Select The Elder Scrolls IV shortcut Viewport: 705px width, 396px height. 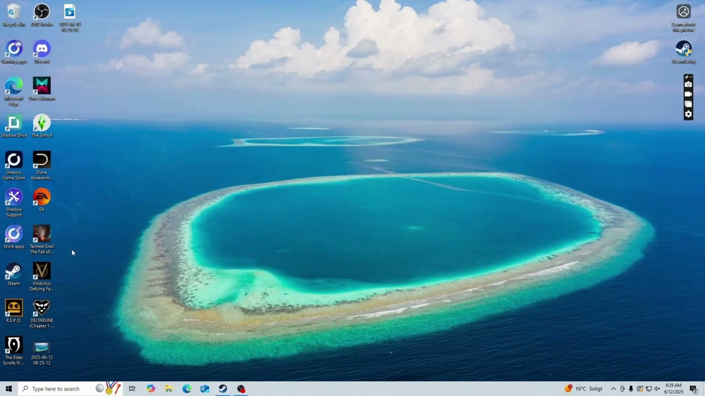14,350
